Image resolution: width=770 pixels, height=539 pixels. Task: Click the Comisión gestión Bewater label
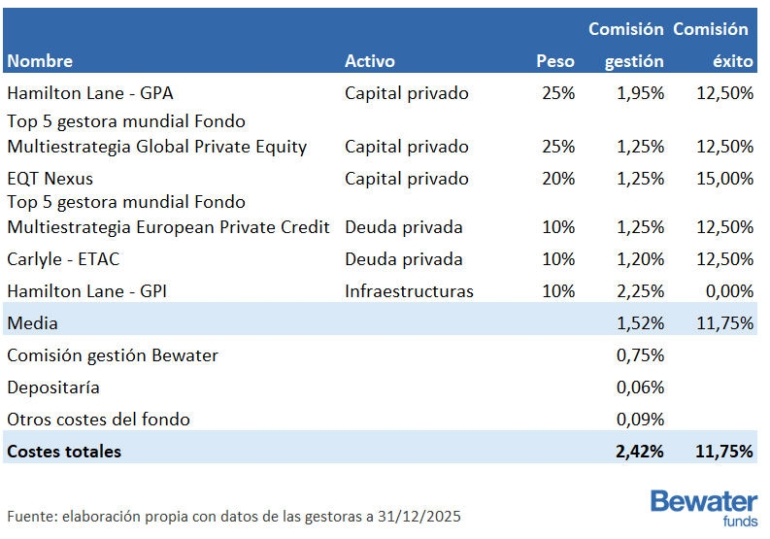(x=113, y=355)
